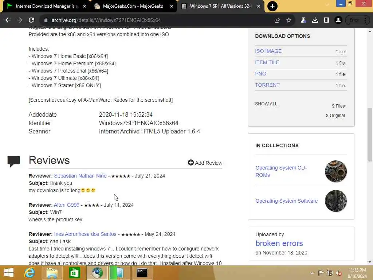Open uploader broken errors profile
373x280 pixels.
point(279,243)
